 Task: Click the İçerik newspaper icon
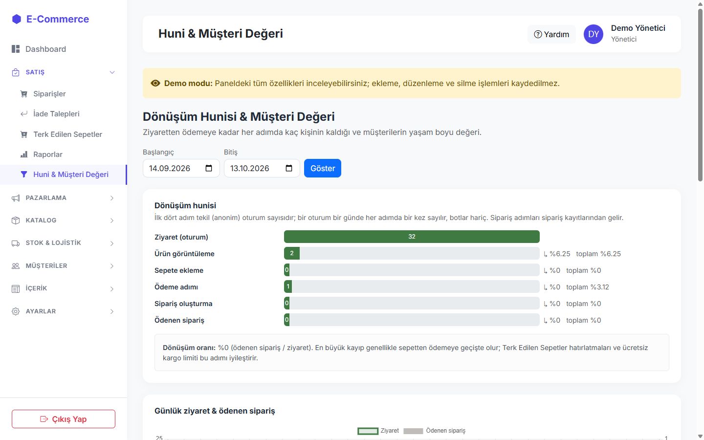click(x=16, y=288)
